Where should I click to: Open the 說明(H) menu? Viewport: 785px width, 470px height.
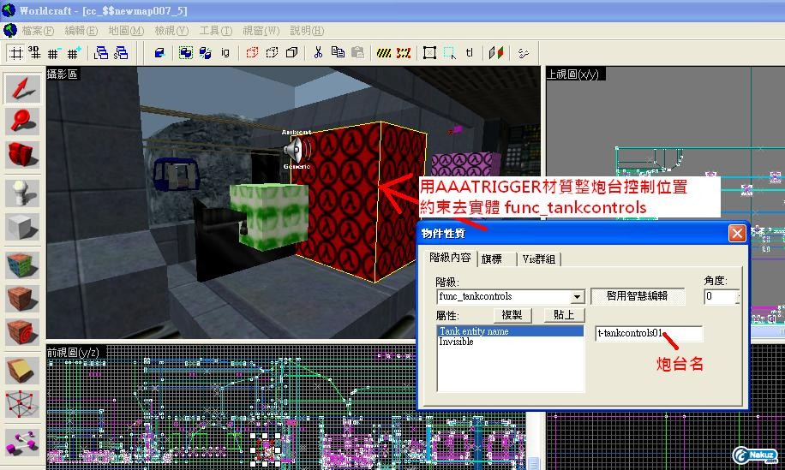[307, 31]
